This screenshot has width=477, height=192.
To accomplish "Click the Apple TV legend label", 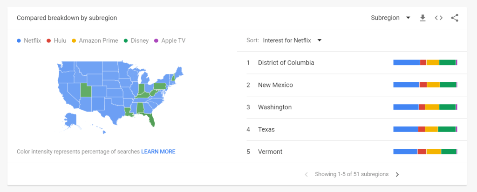I will point(173,41).
